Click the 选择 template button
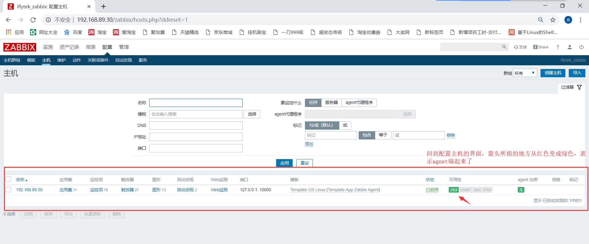Image resolution: width=589 pixels, height=244 pixels. pos(252,114)
